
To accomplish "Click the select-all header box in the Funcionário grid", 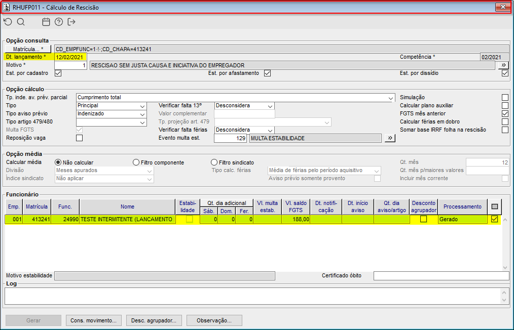I will (x=495, y=207).
